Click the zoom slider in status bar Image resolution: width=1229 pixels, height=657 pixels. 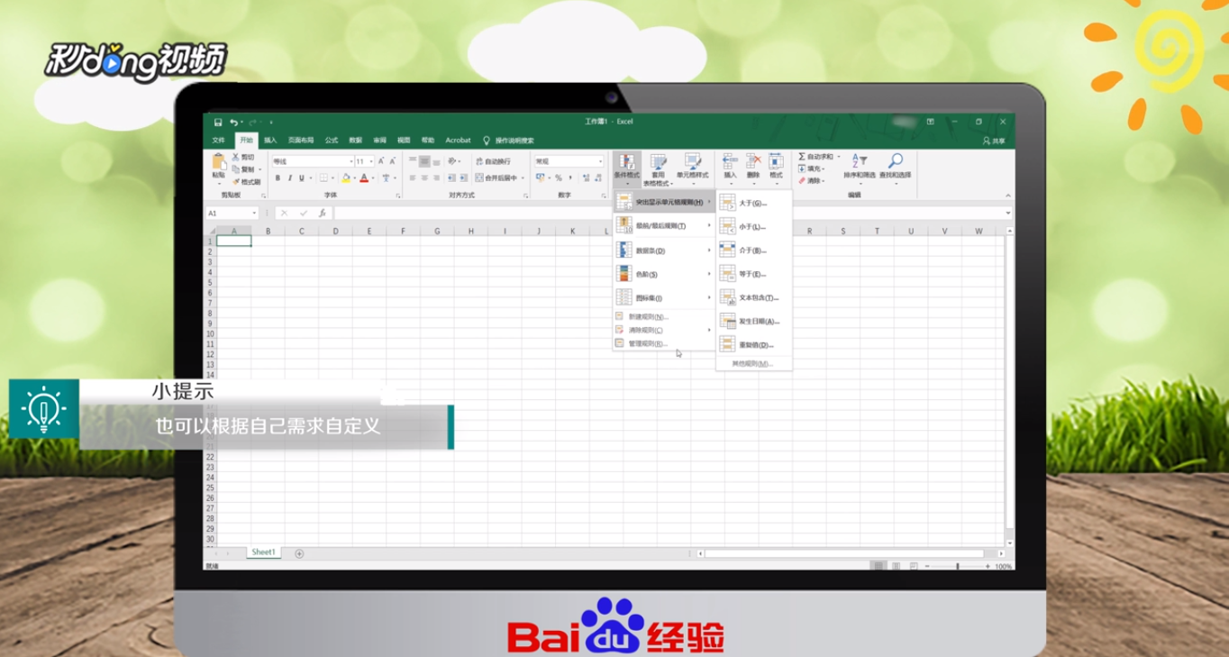pyautogui.click(x=957, y=566)
